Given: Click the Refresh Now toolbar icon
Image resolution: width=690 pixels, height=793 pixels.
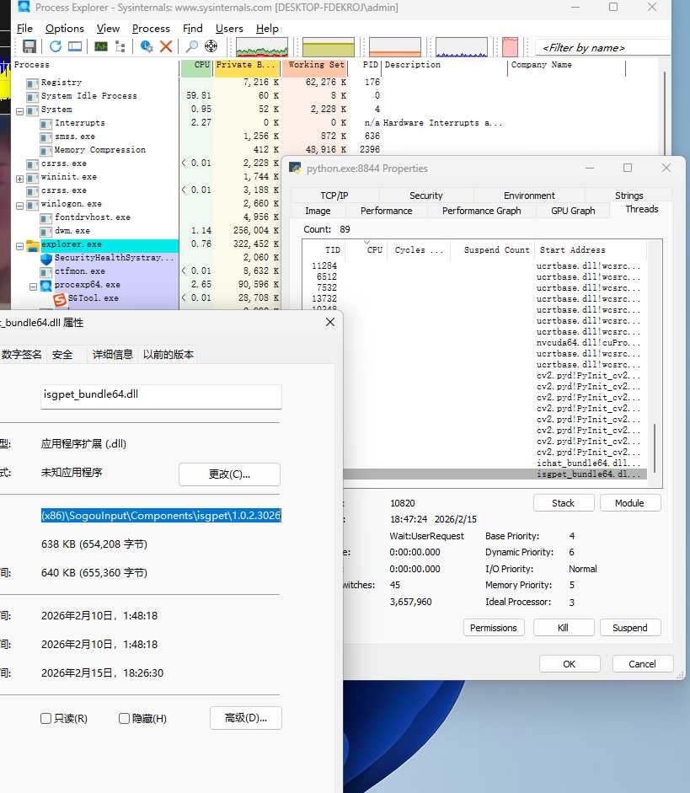Looking at the screenshot, I should 56,46.
